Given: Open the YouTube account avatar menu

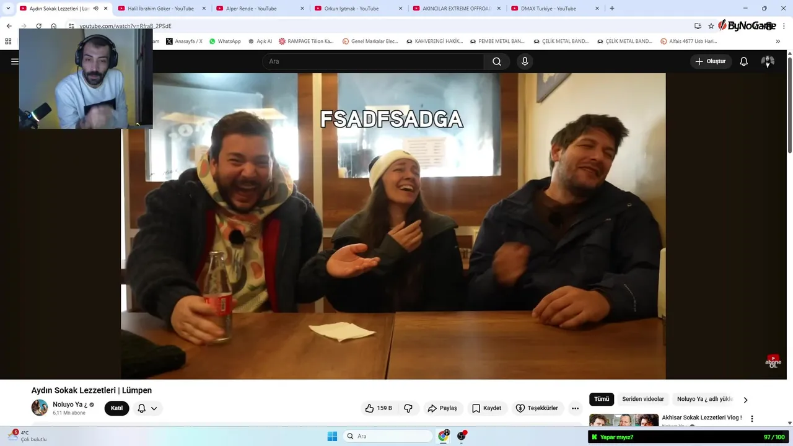Looking at the screenshot, I should click(768, 61).
